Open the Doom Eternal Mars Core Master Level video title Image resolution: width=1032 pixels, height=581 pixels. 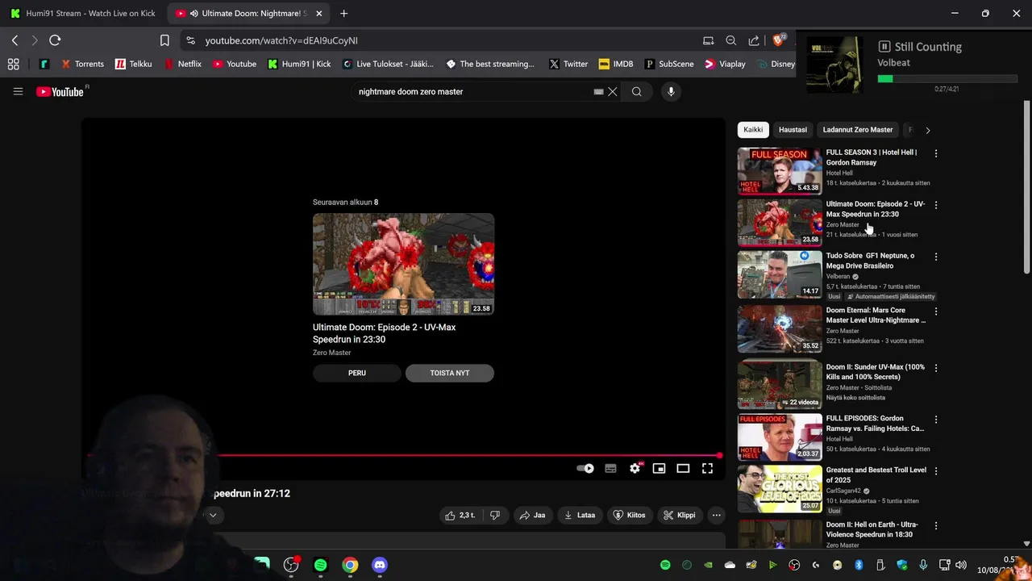click(876, 315)
